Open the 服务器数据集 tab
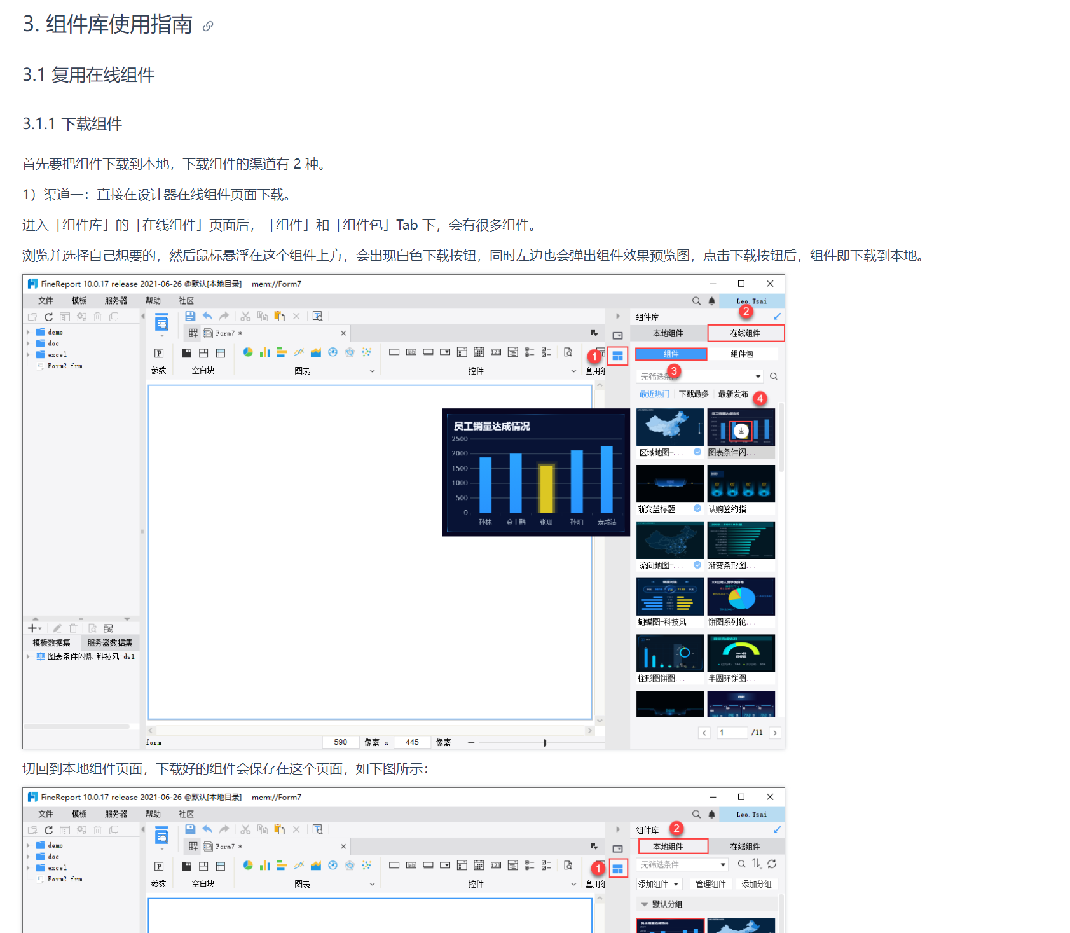Screen dimensions: 1070x933 click(x=110, y=642)
